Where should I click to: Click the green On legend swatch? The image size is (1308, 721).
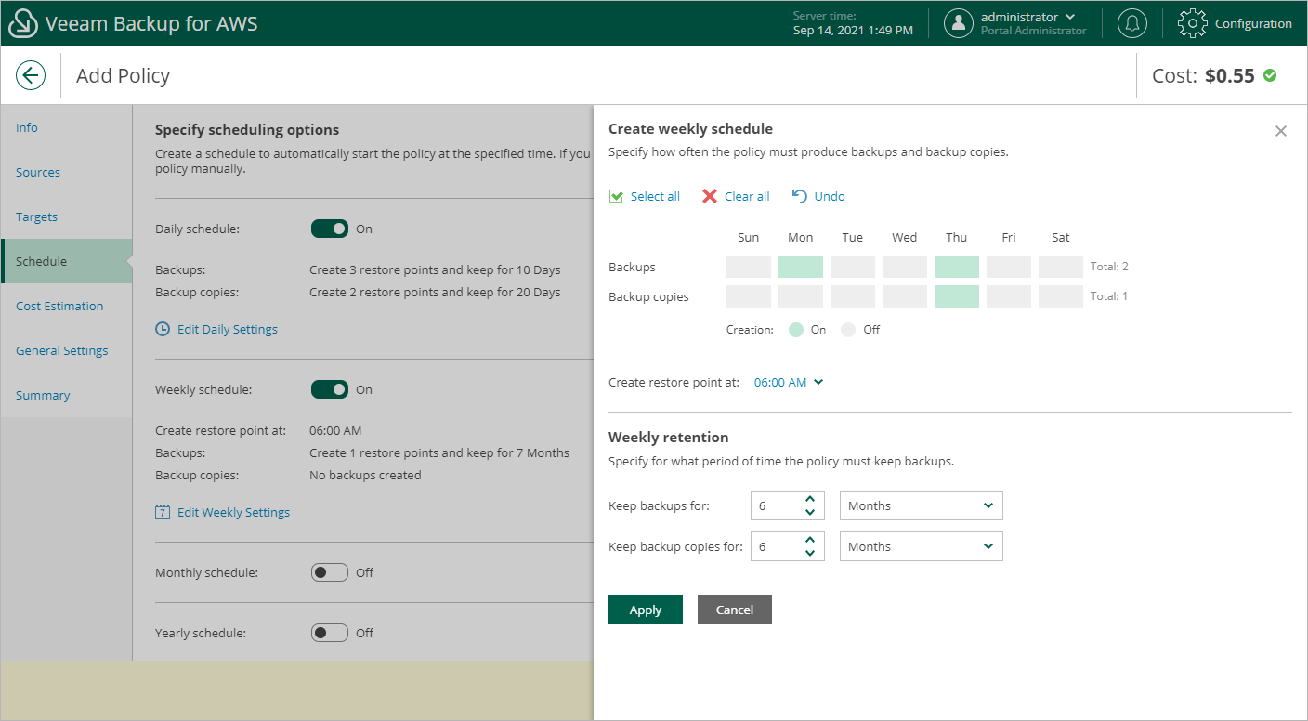coord(796,330)
